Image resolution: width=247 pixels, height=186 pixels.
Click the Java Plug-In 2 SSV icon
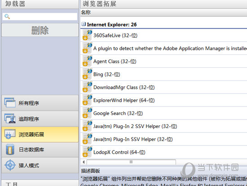tap(87, 126)
